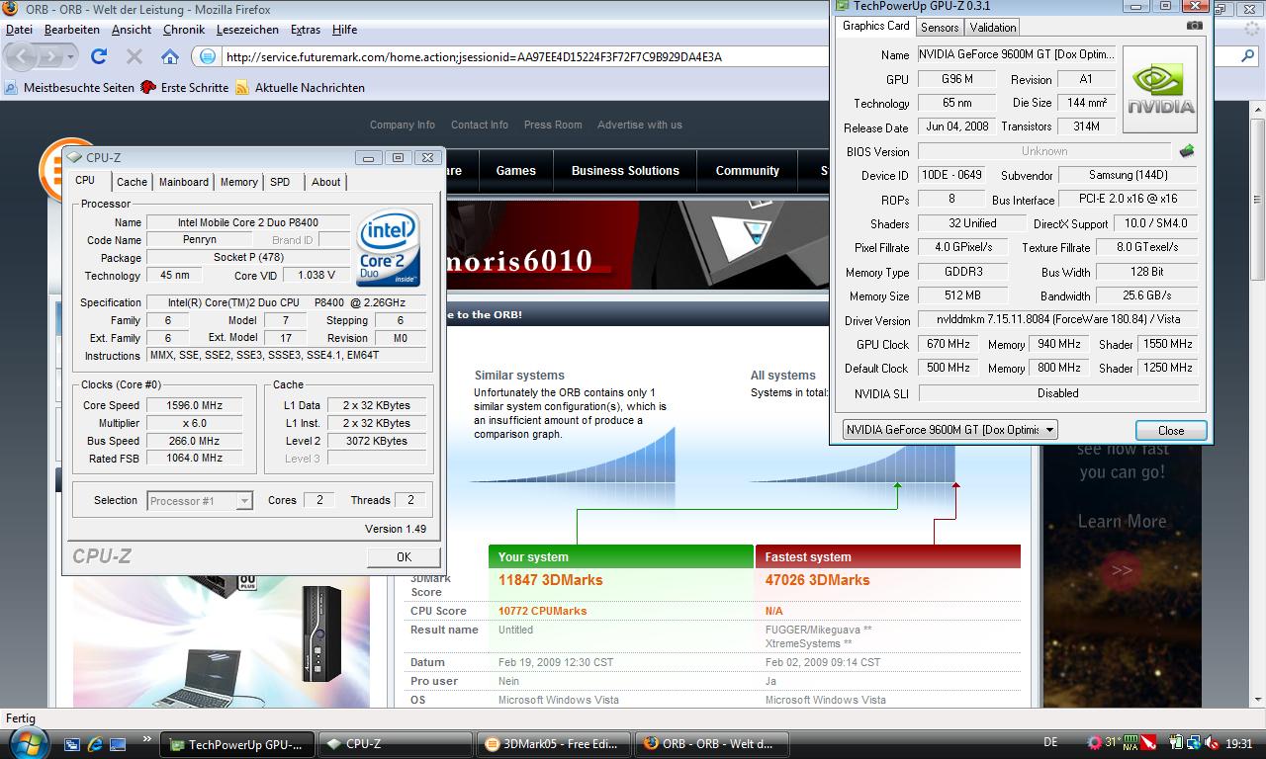Click the DE language indicator in taskbar
Viewport: 1266px width, 759px height.
click(x=1050, y=742)
